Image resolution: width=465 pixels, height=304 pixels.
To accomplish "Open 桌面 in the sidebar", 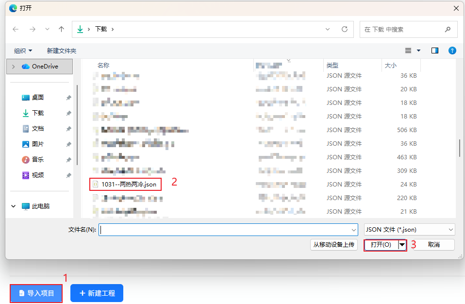I will 38,97.
